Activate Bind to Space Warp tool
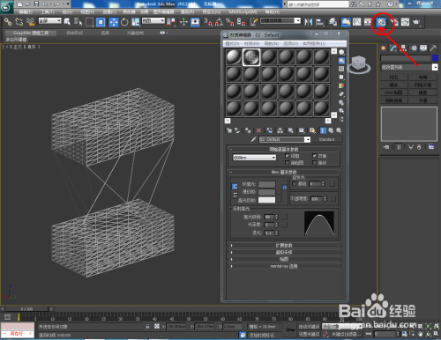Image resolution: width=441 pixels, height=340 pixels. tap(30, 22)
